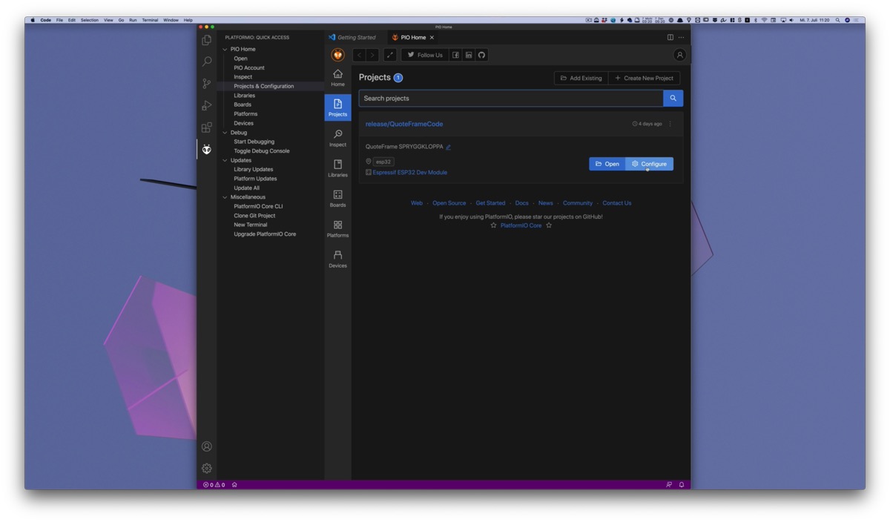Select Toggle Debug Console in Quick Access
The height and width of the screenshot is (522, 890).
262,151
